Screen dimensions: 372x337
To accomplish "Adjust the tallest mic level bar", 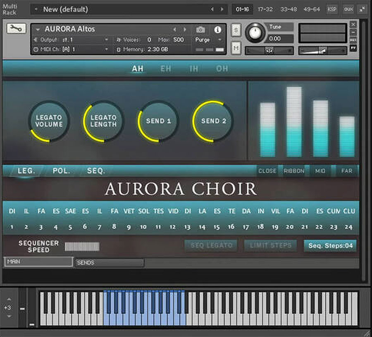I will (294, 122).
